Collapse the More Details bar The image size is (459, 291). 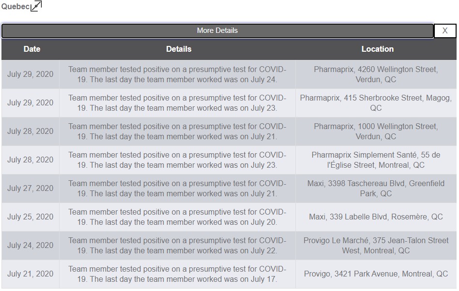217,30
